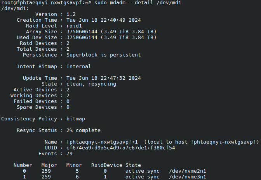Click the clean, resyncing state text
Viewport: 261px width, 180px height.
[x=91, y=84]
